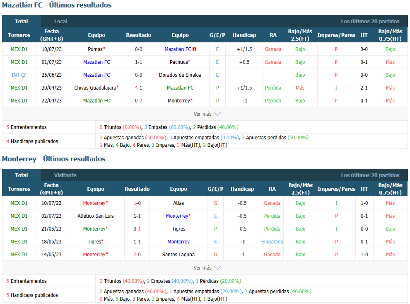This screenshot has width=410, height=304.
Task: Click the +1/1.5 handicap in the Pumas row
Action: coord(244,49)
